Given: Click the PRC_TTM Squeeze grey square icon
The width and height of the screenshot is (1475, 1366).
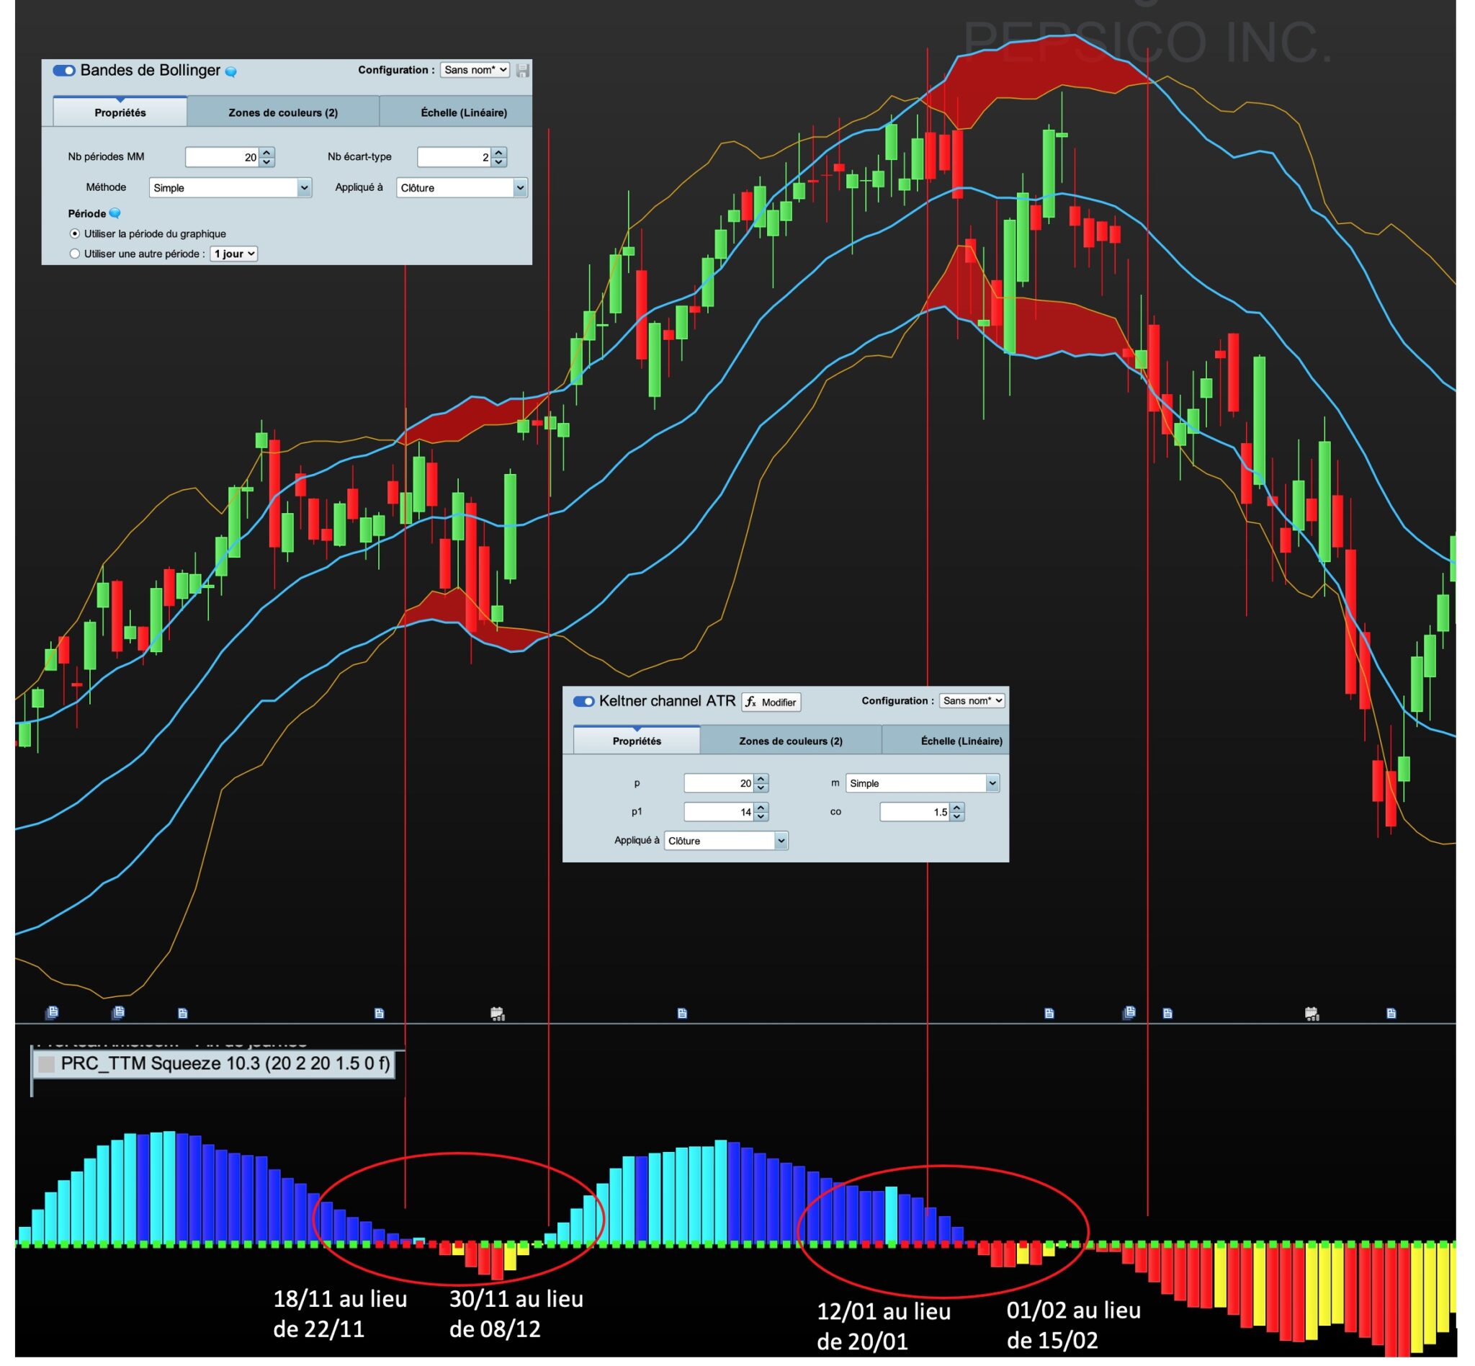Looking at the screenshot, I should (47, 1064).
